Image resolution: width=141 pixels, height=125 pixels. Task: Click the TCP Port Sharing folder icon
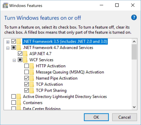point(32,90)
